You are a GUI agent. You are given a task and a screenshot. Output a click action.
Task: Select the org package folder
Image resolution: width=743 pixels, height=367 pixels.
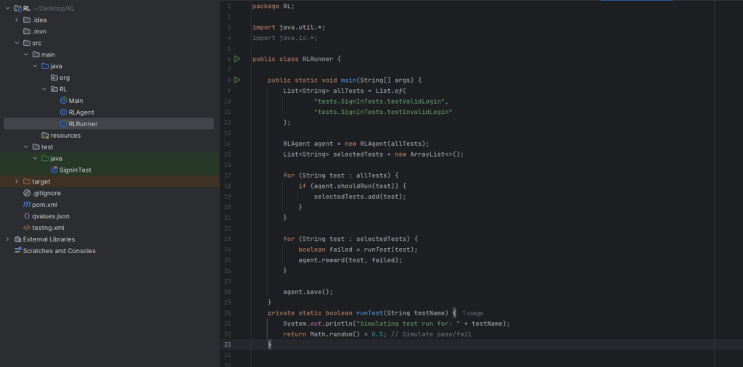click(64, 78)
